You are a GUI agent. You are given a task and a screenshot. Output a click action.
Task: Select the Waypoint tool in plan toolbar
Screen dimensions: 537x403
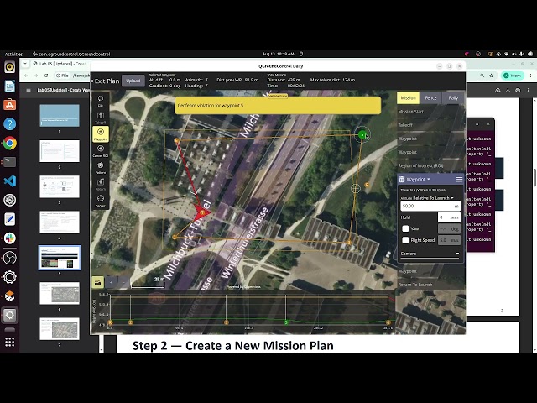tap(101, 134)
